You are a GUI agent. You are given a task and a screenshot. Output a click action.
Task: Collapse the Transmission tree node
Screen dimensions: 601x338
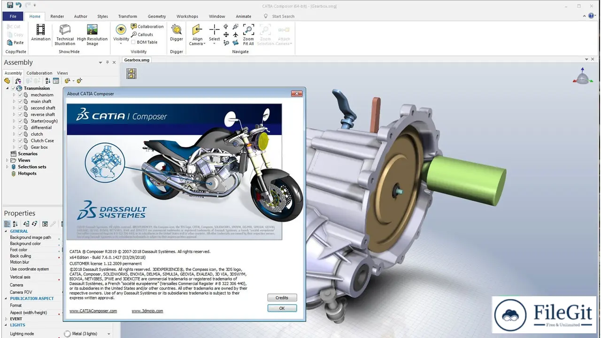[x=7, y=88]
